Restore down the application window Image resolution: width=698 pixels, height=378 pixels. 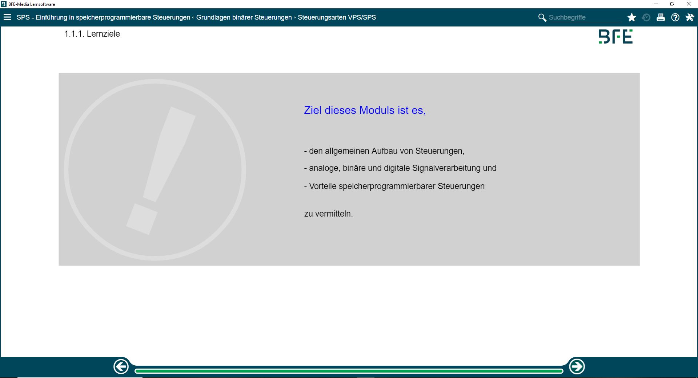click(672, 4)
